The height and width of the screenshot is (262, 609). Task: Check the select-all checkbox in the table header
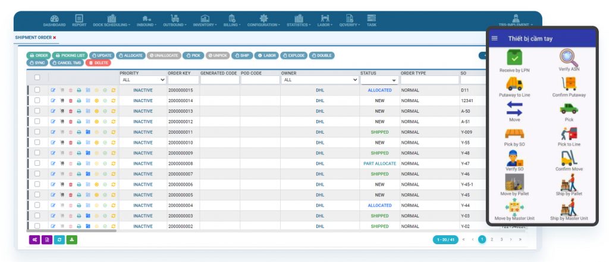[x=37, y=77]
